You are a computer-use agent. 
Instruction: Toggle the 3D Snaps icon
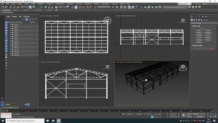pos(80,7)
